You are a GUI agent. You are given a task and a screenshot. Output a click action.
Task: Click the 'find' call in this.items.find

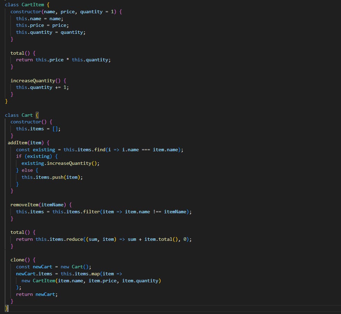tap(100, 150)
